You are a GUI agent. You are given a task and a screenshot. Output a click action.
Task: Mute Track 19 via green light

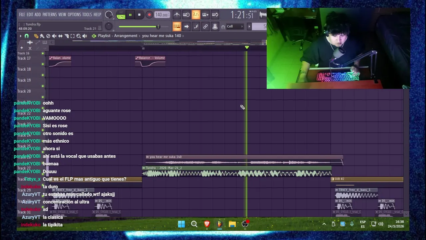(43, 86)
